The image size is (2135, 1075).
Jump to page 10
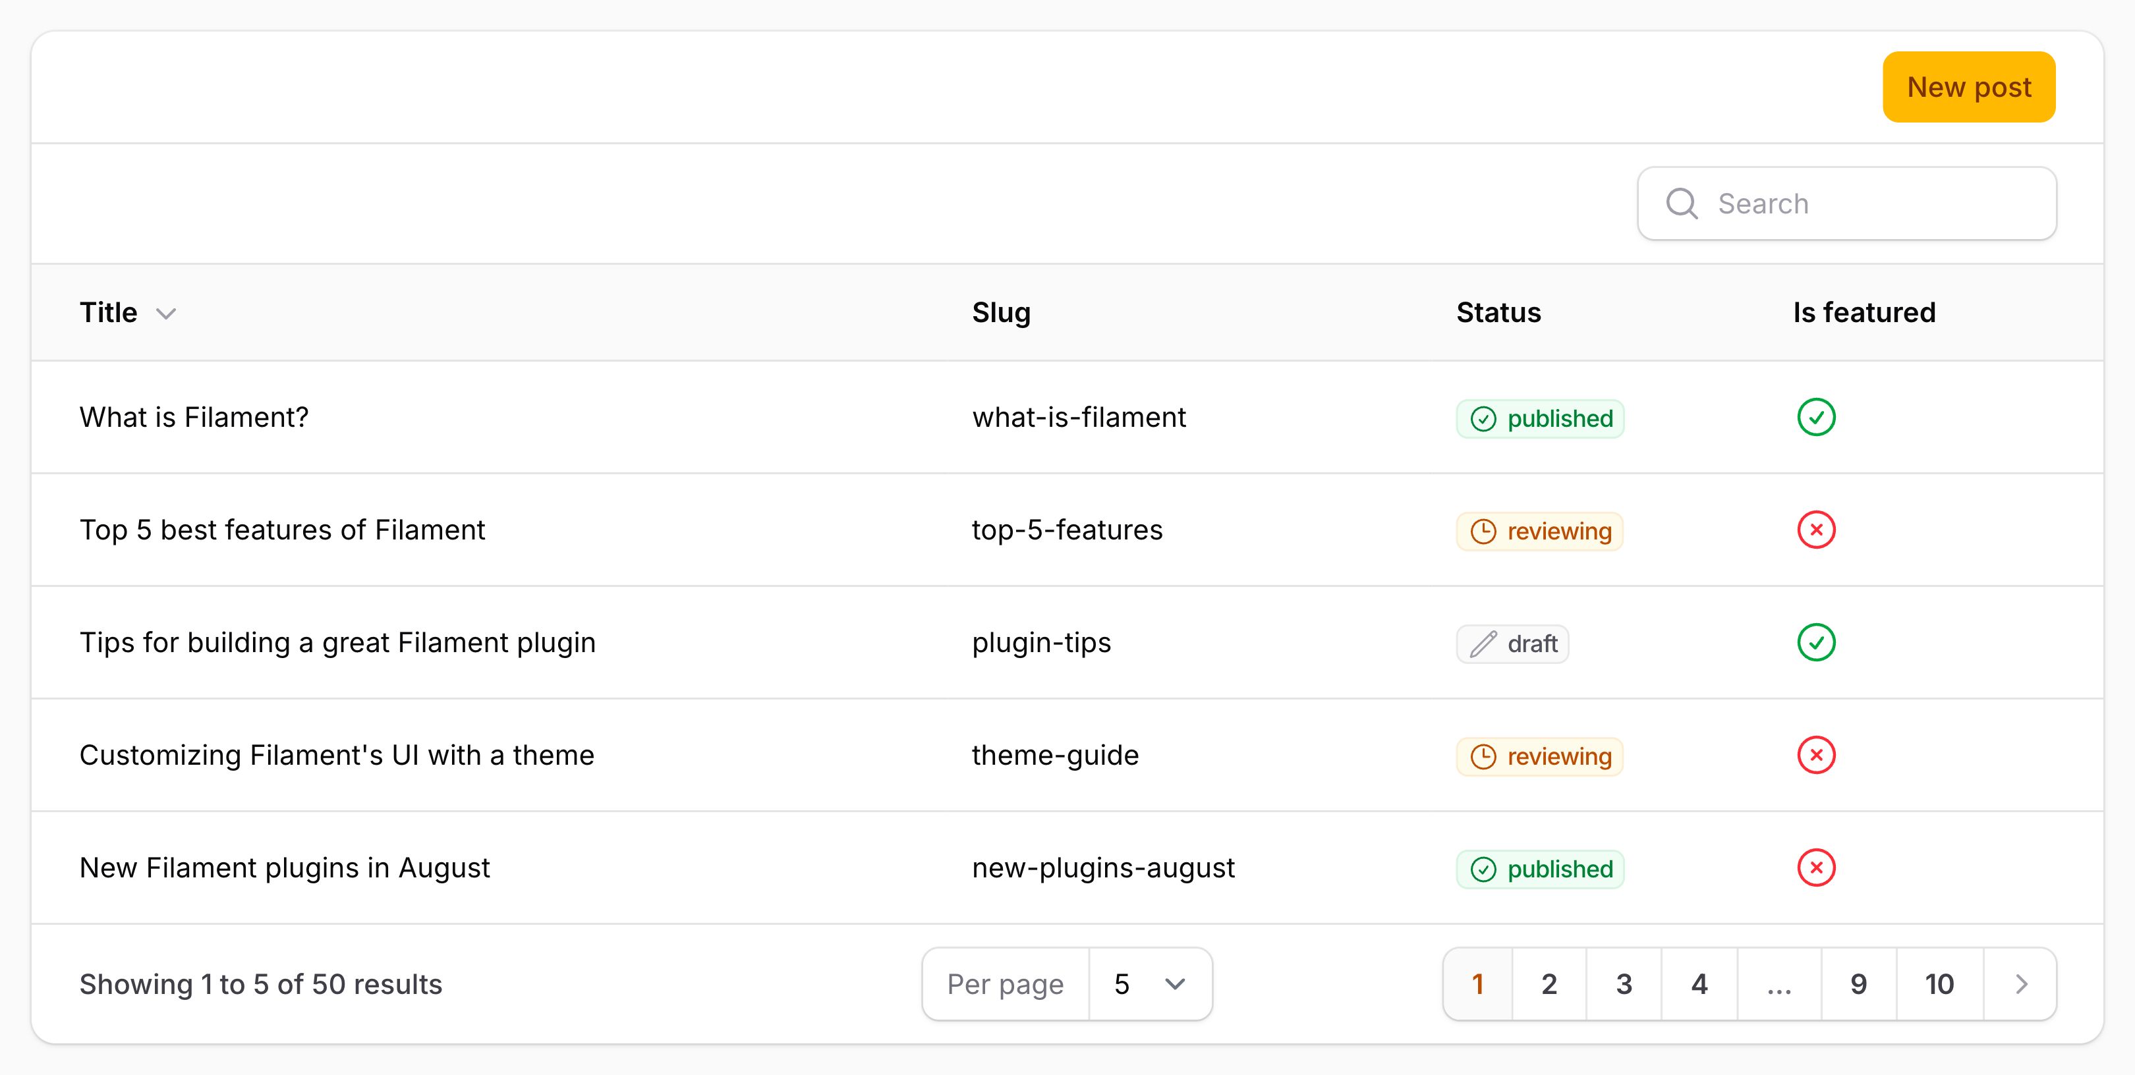(x=1939, y=984)
